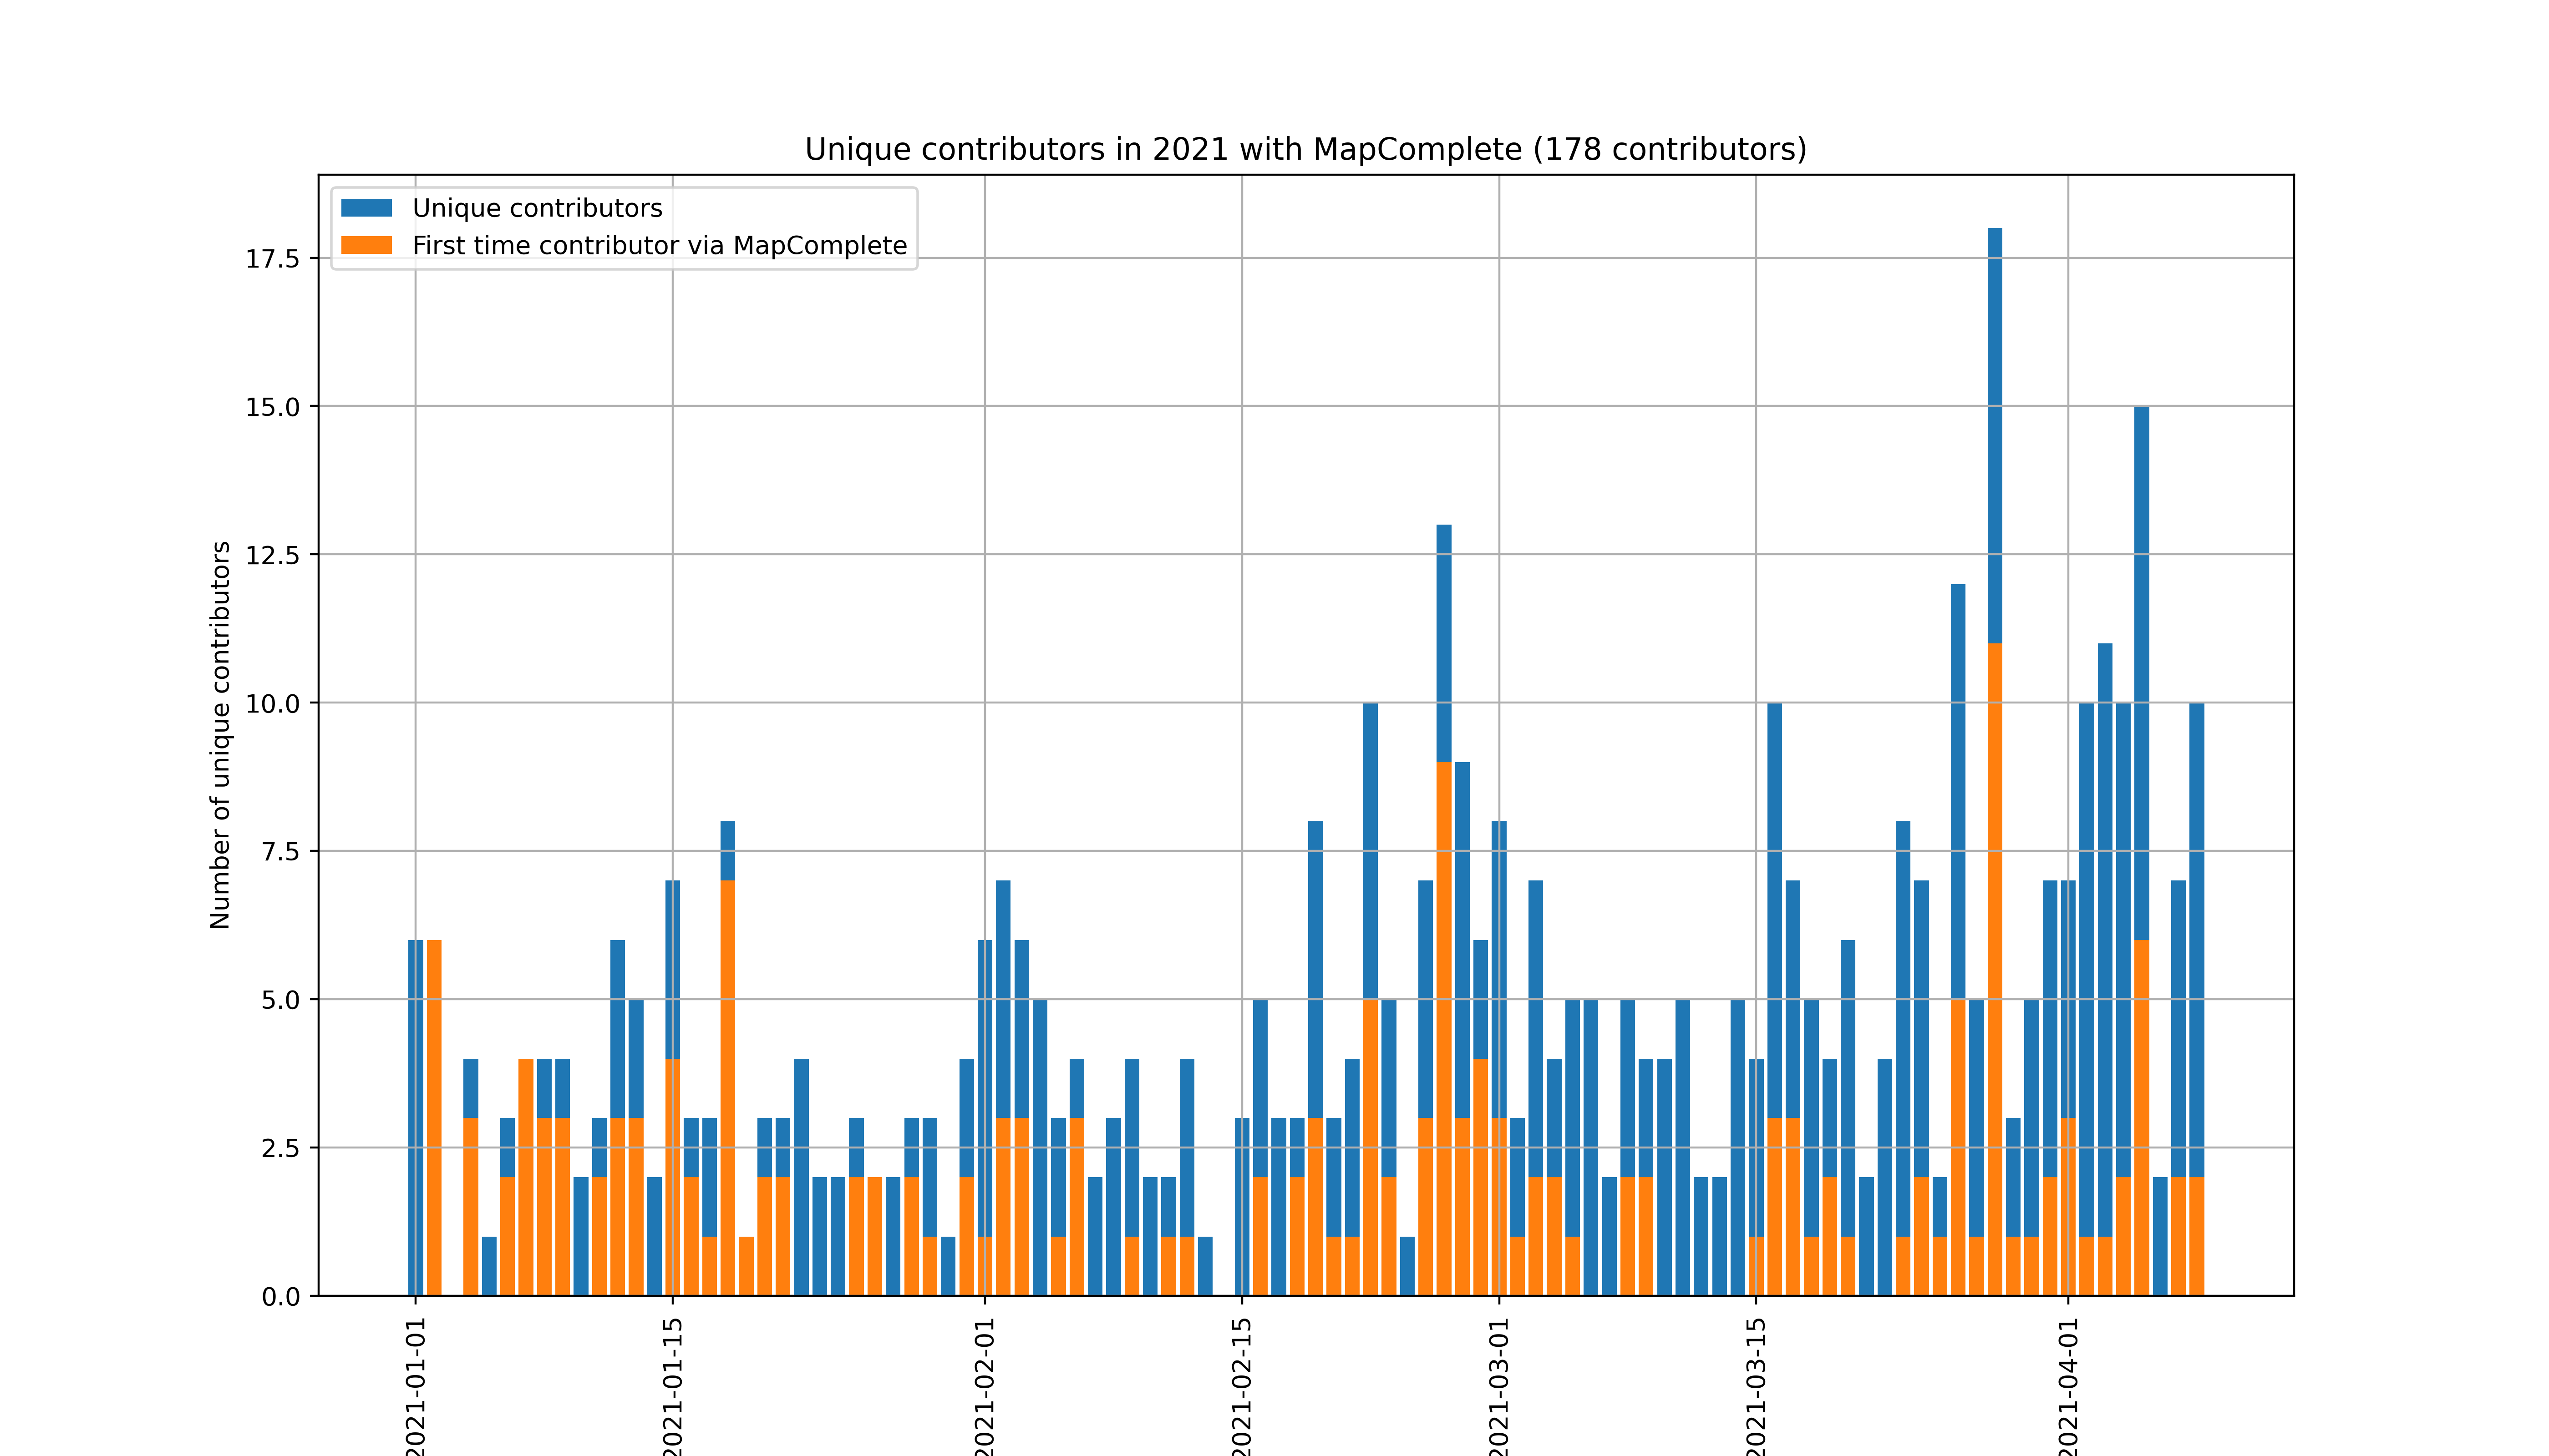Click the 17.5 y-axis tick label
Viewport: 2549px width, 1456px height.
(x=272, y=259)
